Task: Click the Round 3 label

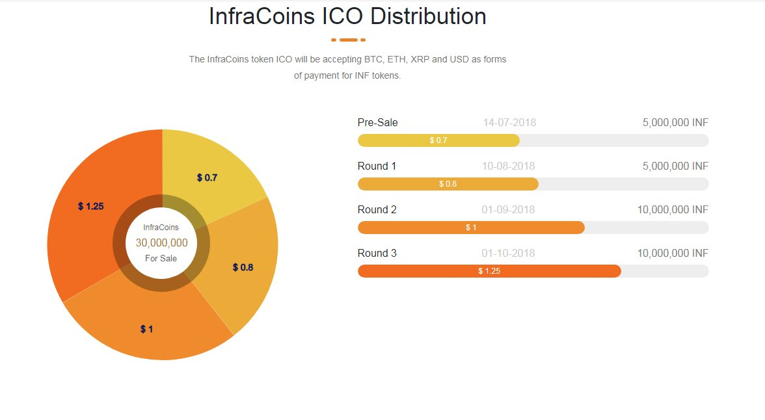Action: 377,253
